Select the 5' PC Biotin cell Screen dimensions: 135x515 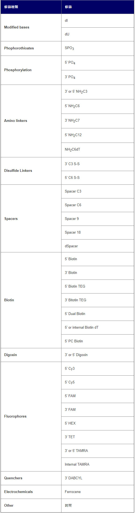tap(98, 341)
